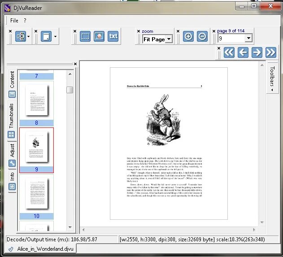Click the White Rabbit illustration on the page
Viewport: 283px width, 257px height.
(163, 120)
